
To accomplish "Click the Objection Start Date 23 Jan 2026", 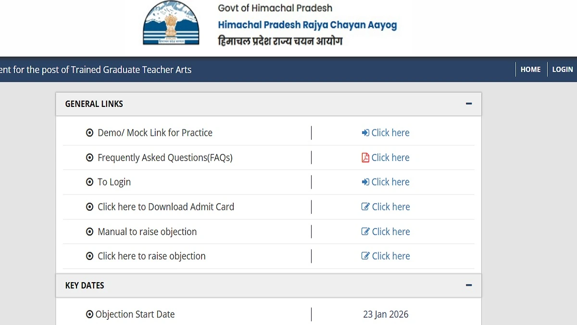I will (386, 314).
